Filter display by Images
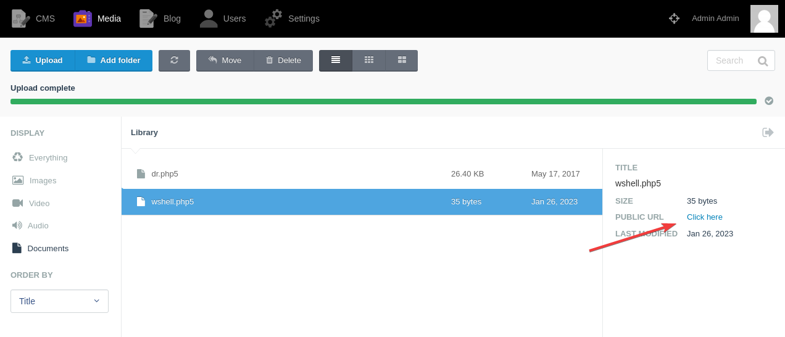Screen dimensions: 785x337 tap(42, 180)
